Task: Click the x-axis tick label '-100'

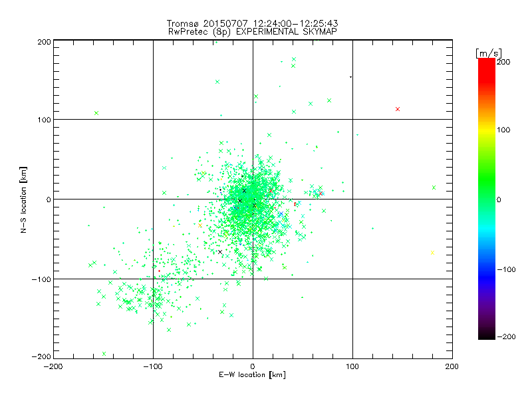Action: [153, 366]
